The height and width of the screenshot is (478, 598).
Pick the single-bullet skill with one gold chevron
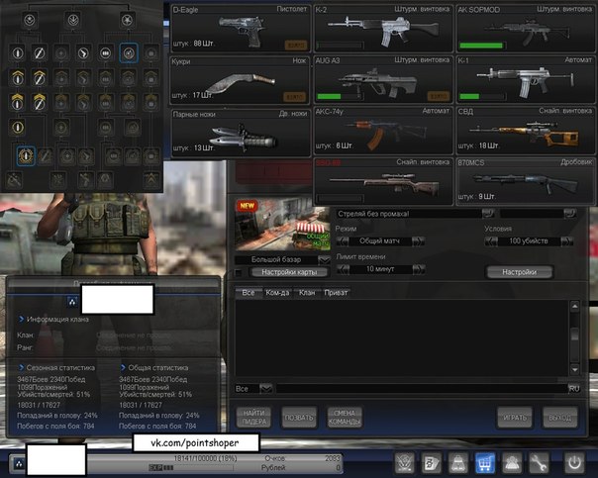(18, 77)
